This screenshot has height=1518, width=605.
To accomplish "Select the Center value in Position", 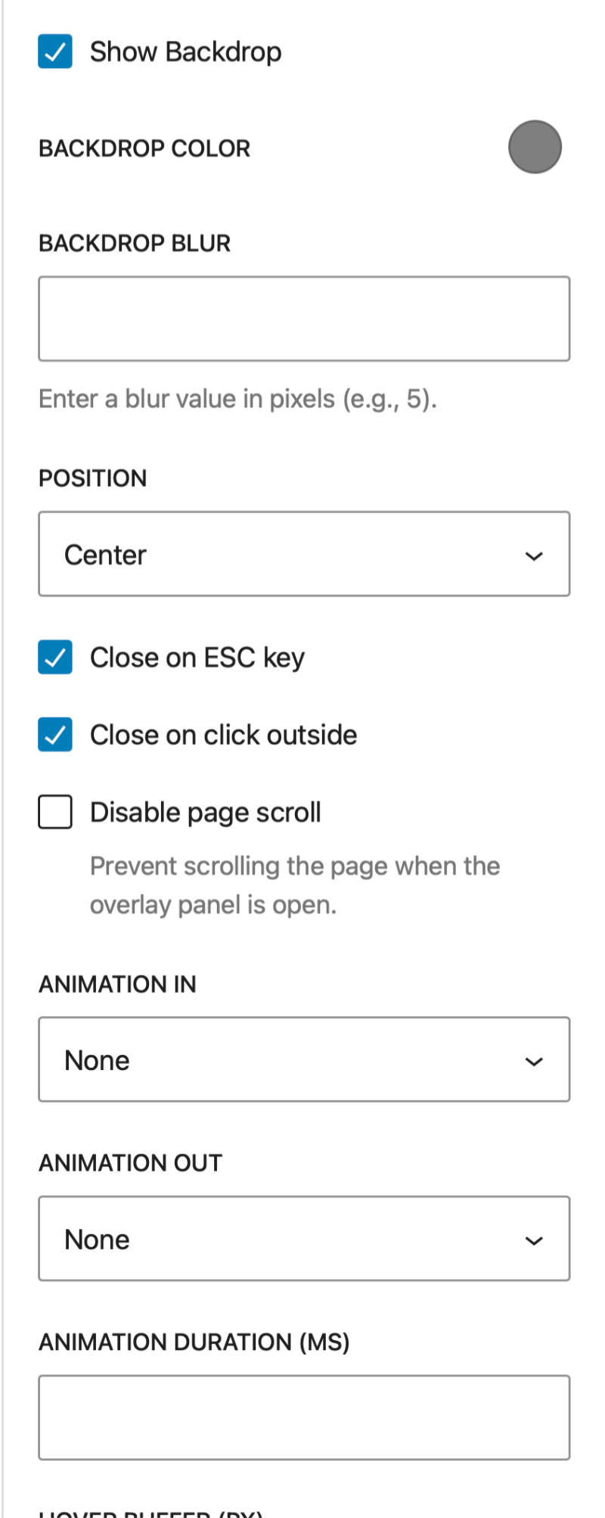I will (106, 554).
